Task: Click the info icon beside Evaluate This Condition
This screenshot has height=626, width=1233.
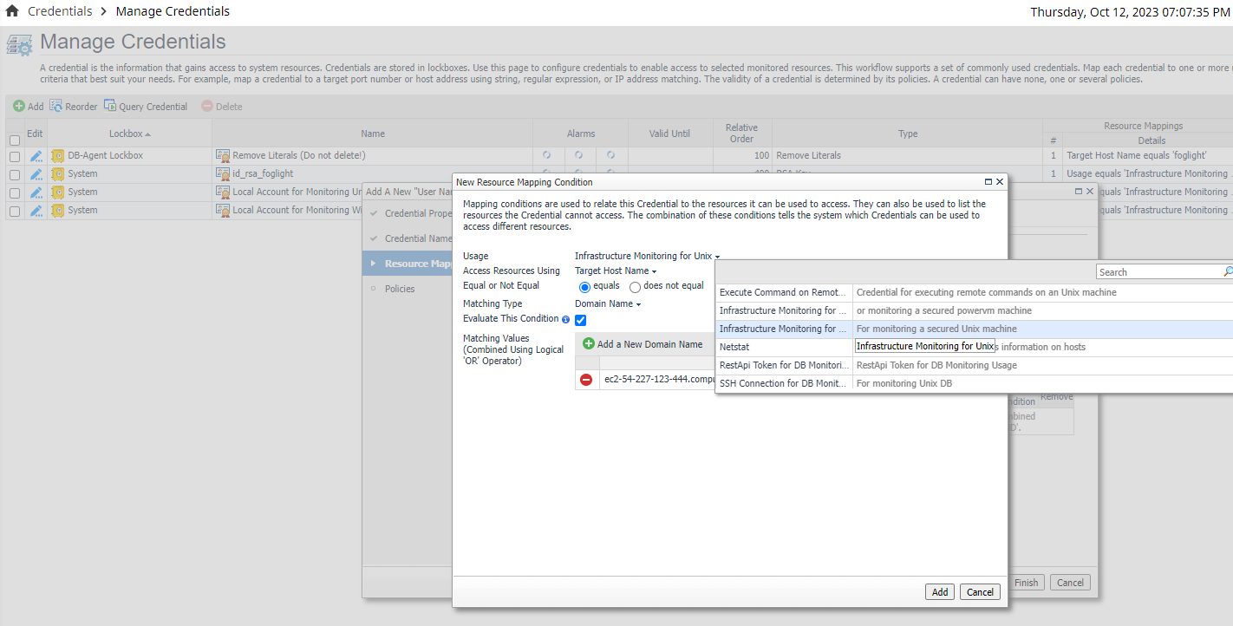Action: tap(565, 319)
